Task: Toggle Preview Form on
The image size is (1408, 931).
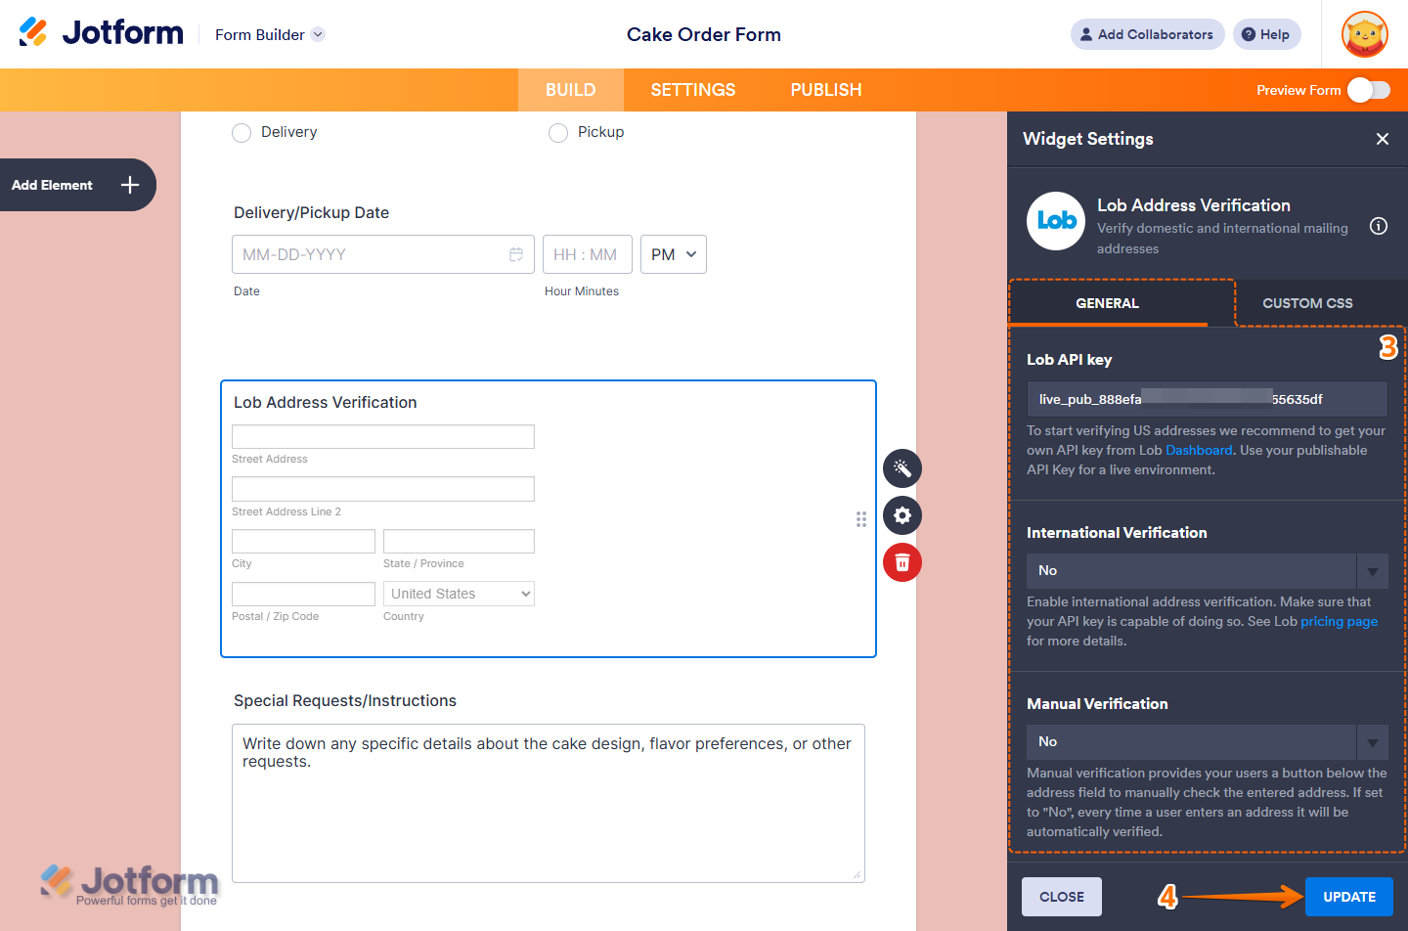Action: 1368,89
